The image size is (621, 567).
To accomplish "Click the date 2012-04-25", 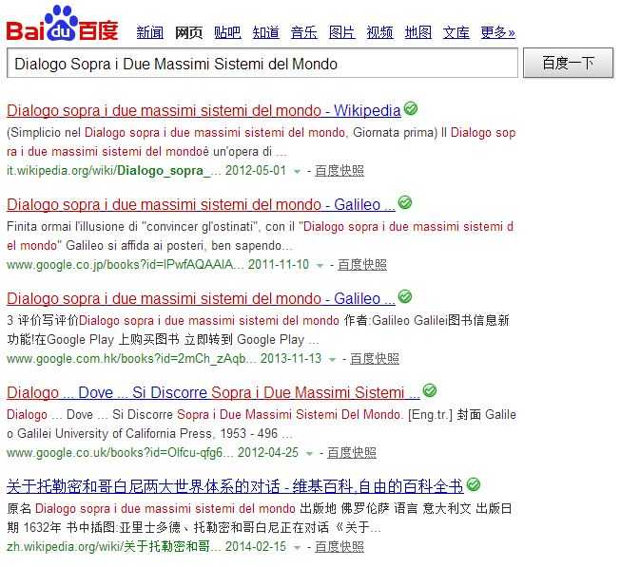I will 268,453.
